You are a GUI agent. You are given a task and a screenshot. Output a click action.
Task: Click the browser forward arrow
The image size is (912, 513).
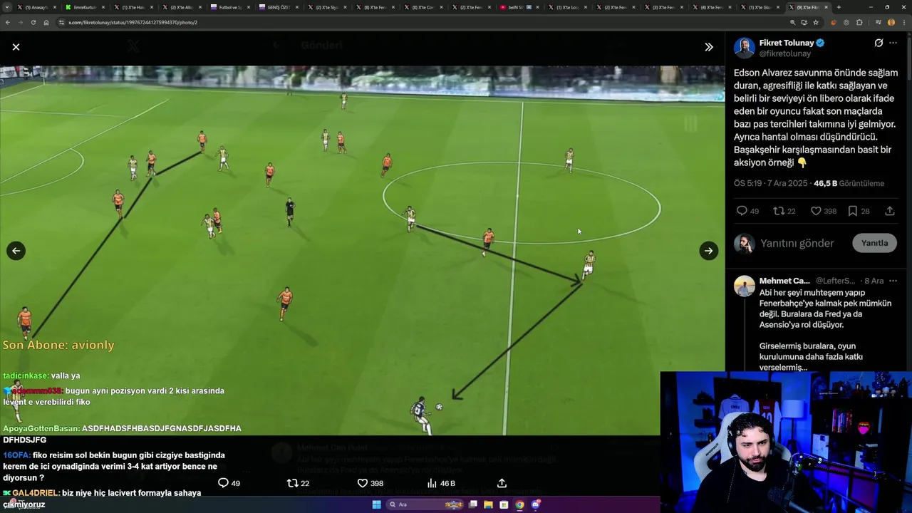point(20,22)
